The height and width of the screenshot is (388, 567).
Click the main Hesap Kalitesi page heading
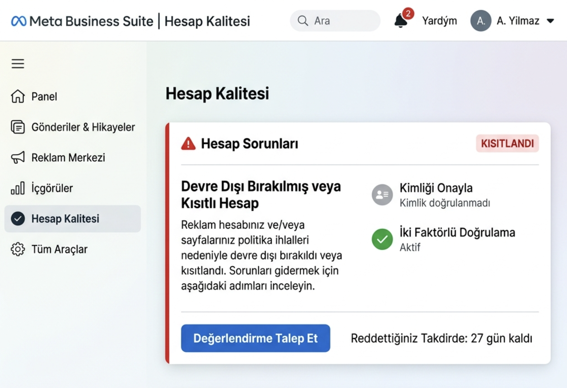pos(217,93)
